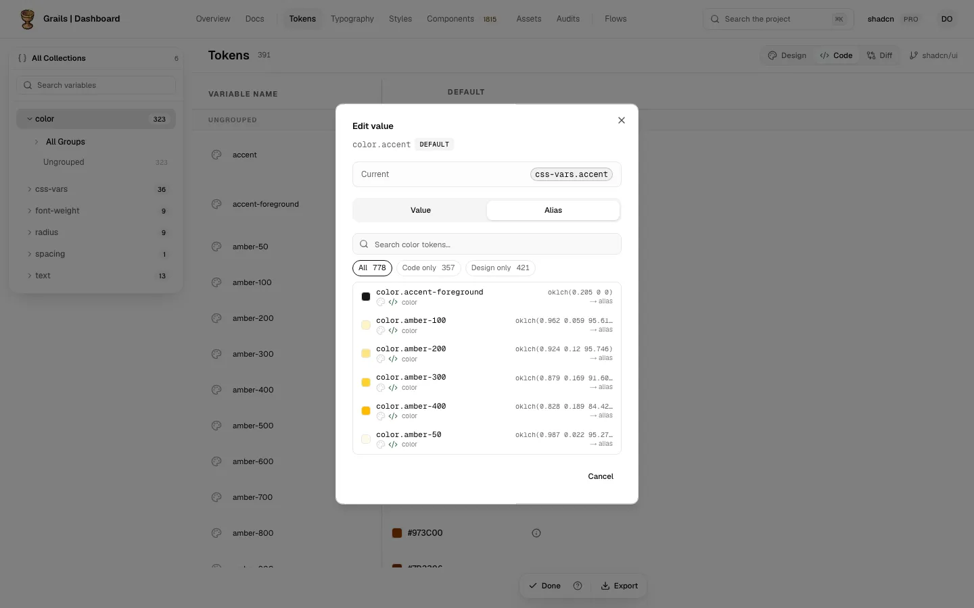This screenshot has width=974, height=608.
Task: Expand the font-weight collection
Action: (x=96, y=211)
